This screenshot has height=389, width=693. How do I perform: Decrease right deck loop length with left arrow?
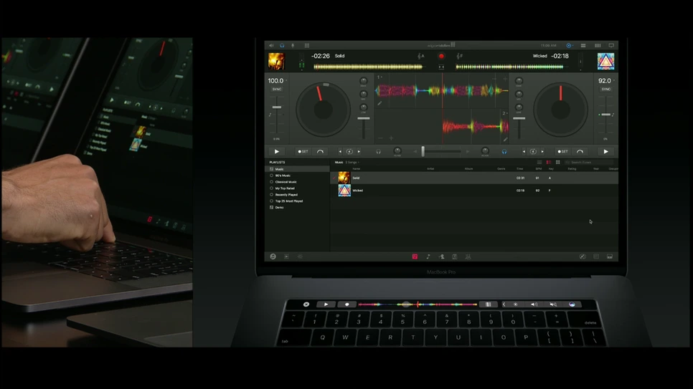pyautogui.click(x=524, y=151)
